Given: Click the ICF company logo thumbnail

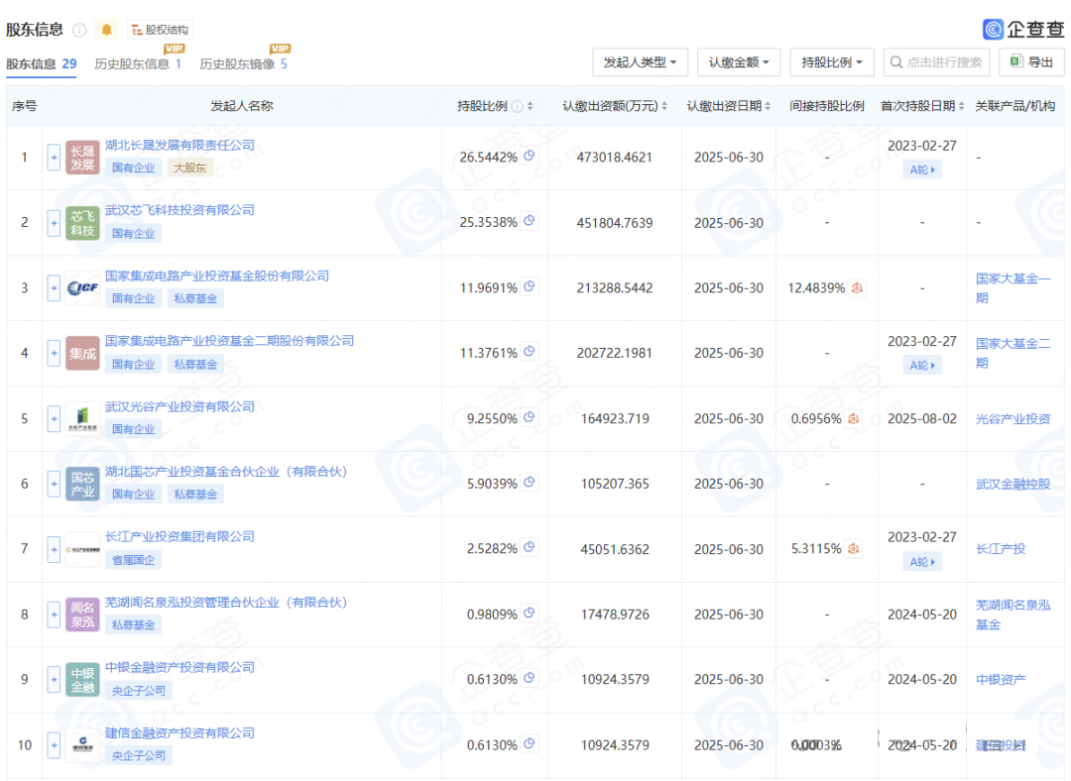Looking at the screenshot, I should pos(82,288).
